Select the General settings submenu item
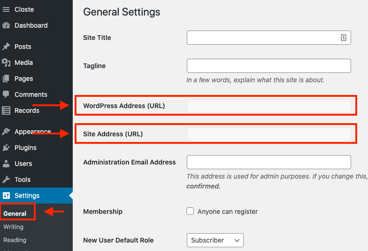The width and height of the screenshot is (368, 251). pyautogui.click(x=15, y=213)
